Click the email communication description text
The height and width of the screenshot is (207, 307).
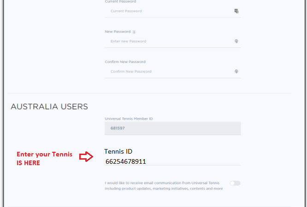pyautogui.click(x=164, y=185)
